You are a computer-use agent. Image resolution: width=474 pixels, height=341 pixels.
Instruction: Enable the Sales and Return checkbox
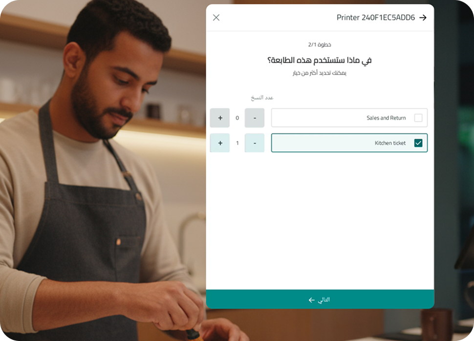418,118
